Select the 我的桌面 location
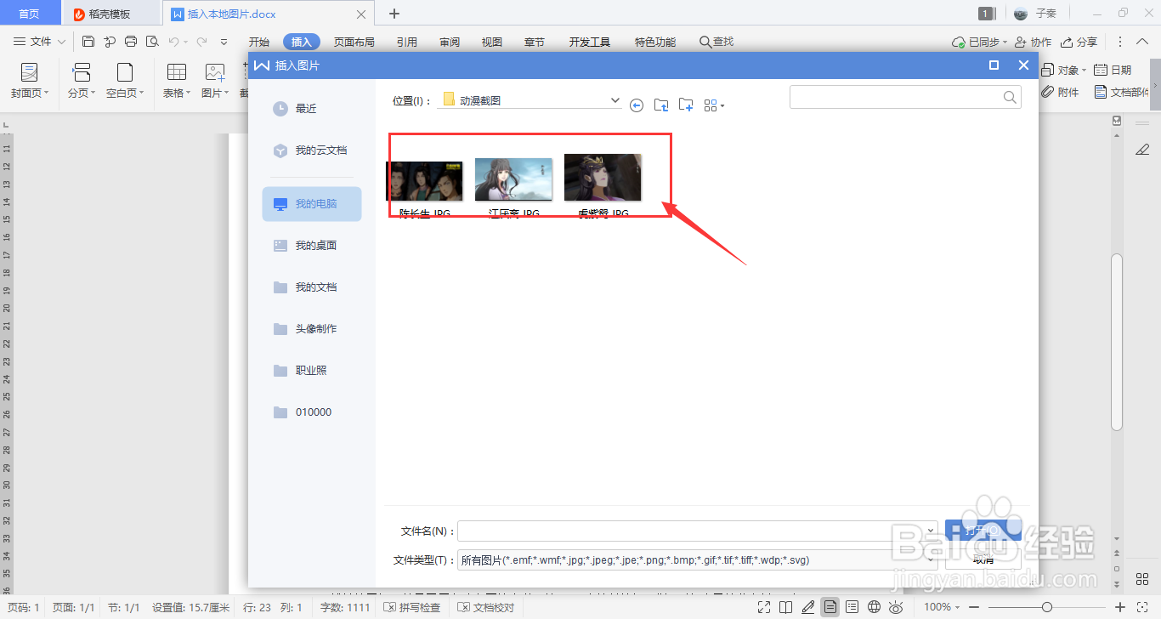 (x=315, y=245)
